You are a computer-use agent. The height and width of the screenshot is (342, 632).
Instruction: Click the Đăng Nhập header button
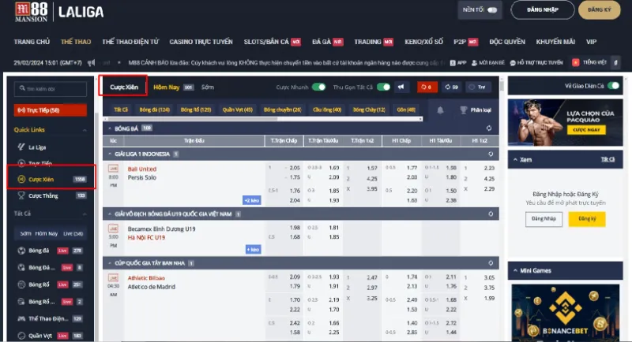543,9
